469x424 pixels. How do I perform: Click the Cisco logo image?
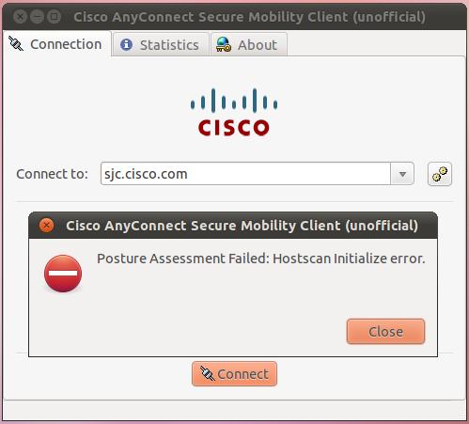click(234, 112)
